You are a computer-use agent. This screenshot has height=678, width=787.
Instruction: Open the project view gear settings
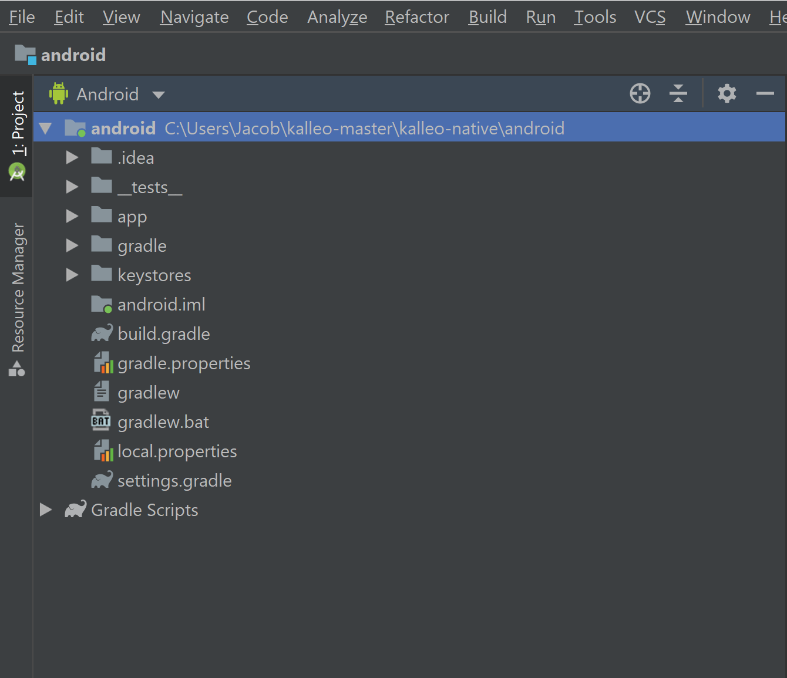[727, 93]
